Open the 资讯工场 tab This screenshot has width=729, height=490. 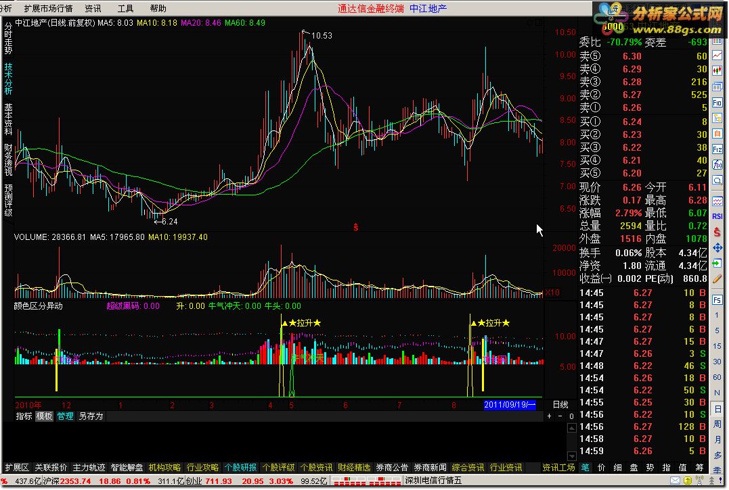(x=559, y=468)
